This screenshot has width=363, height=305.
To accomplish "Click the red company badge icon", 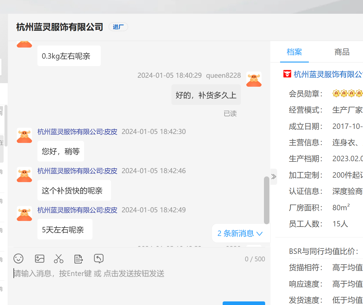I will click(x=287, y=74).
